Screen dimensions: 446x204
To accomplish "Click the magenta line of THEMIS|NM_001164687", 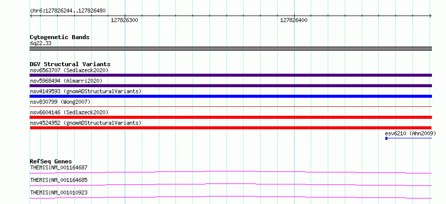I will [x=231, y=172].
